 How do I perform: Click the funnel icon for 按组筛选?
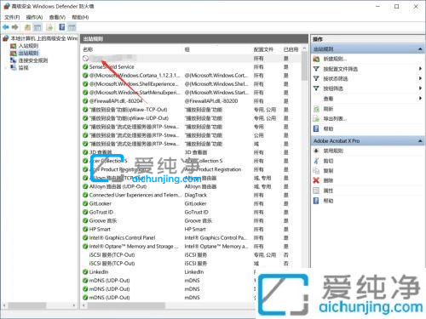316,88
